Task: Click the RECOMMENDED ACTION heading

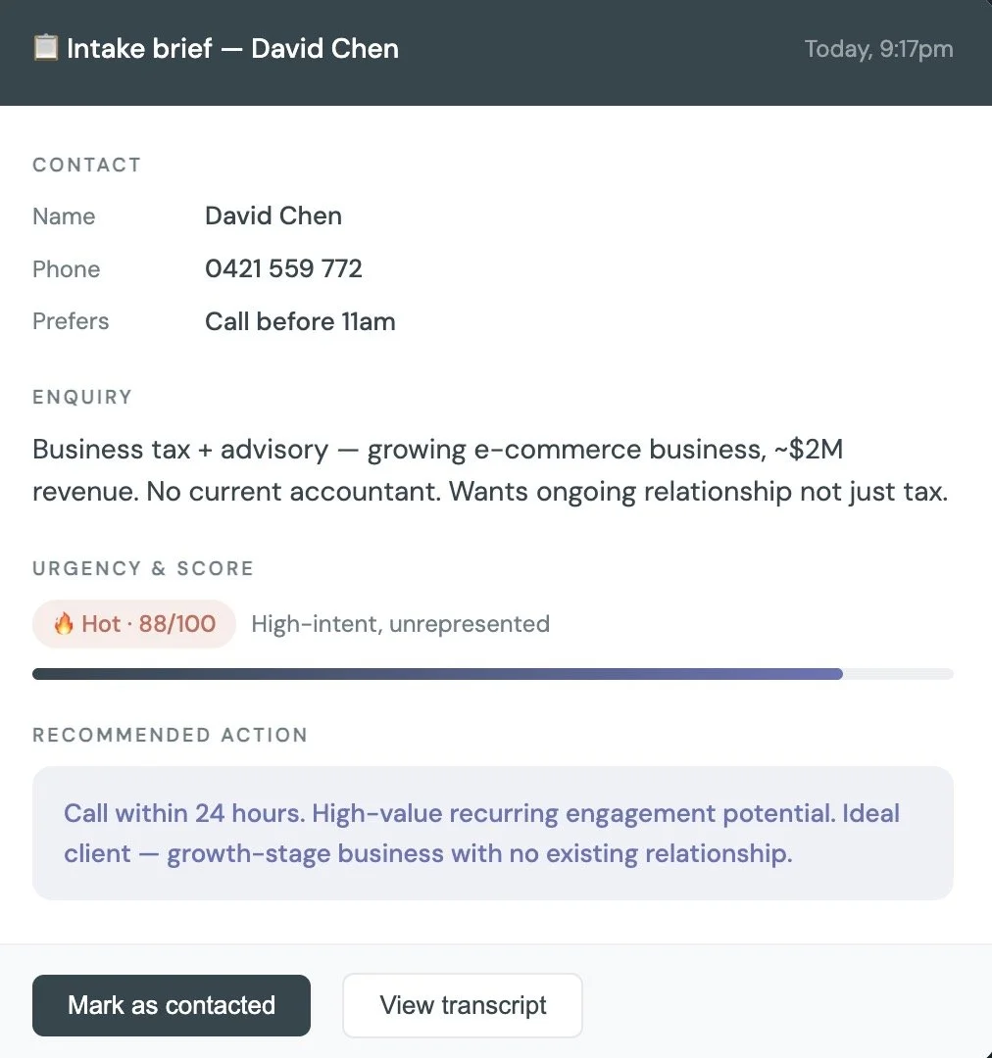Action: tap(171, 735)
